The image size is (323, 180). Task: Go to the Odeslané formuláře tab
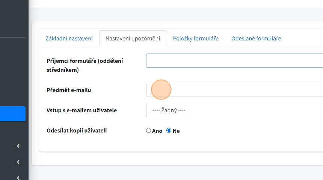256,39
